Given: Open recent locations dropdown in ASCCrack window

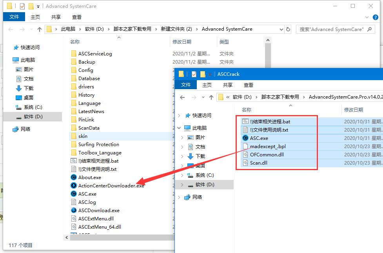Looking at the screenshot, I should coord(203,97).
